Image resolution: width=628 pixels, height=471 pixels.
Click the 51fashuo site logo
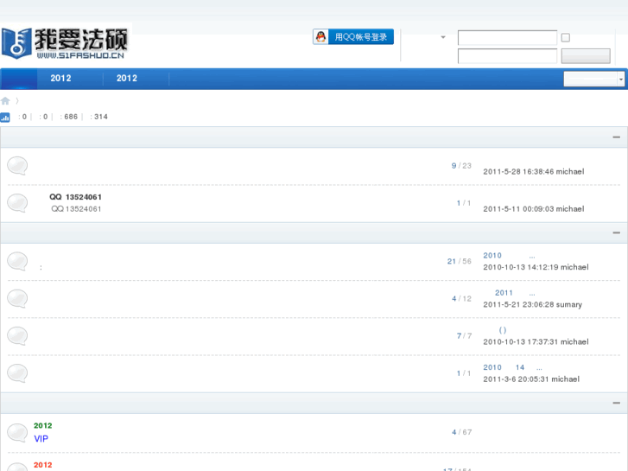click(66, 43)
